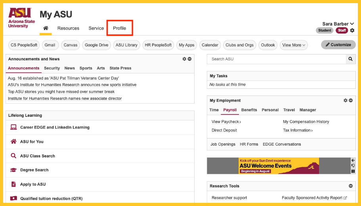
Task: Click the Search ASU magnifier button
Action: tap(350, 59)
